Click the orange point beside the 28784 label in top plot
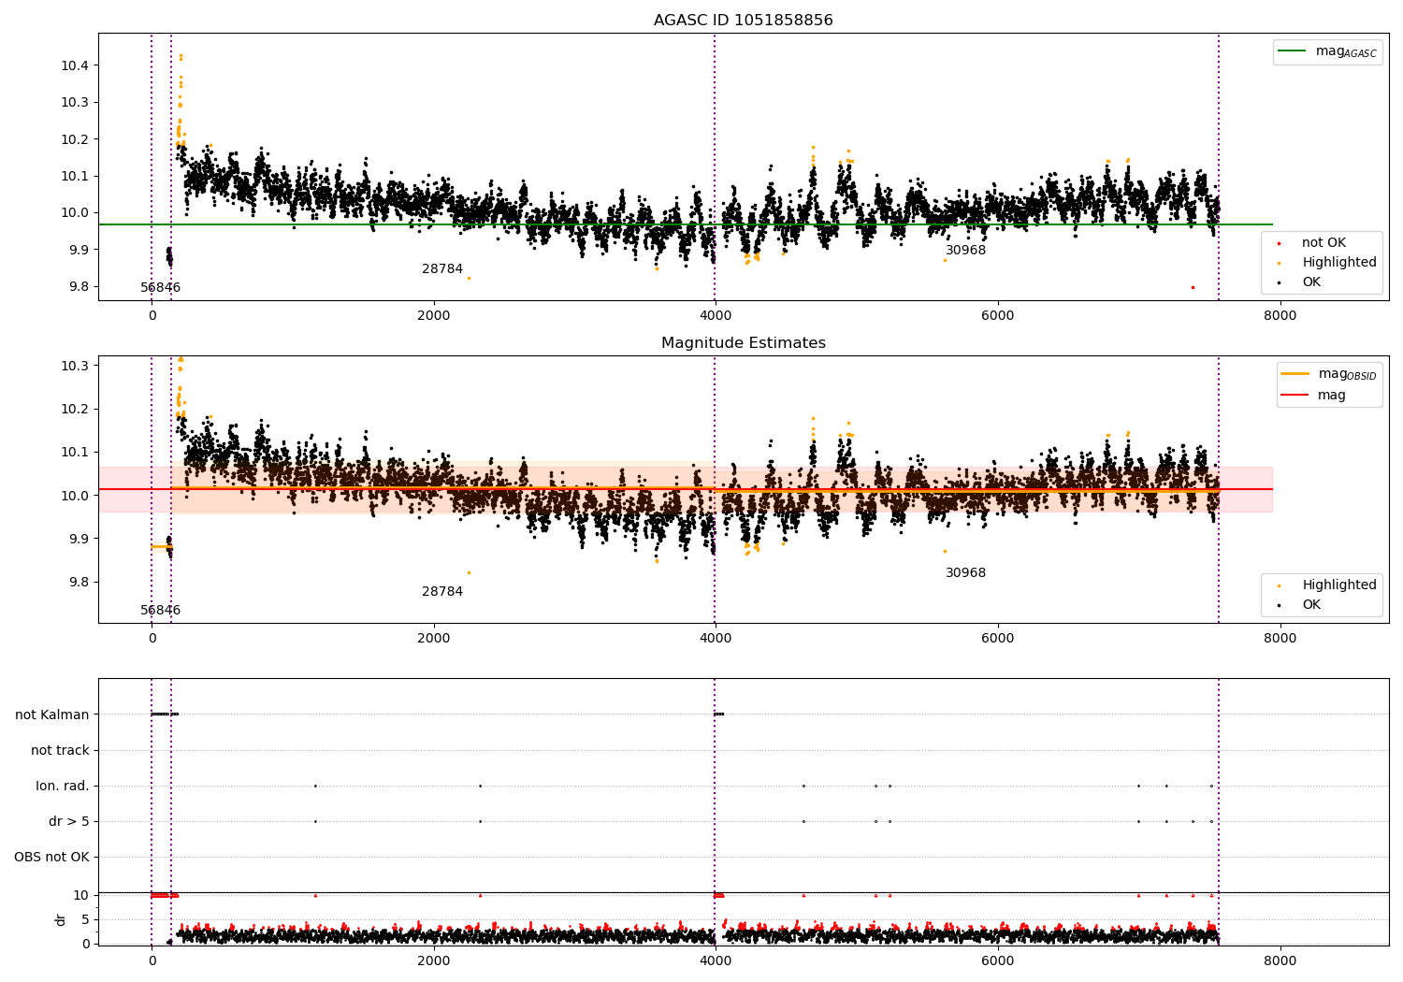 tap(469, 278)
